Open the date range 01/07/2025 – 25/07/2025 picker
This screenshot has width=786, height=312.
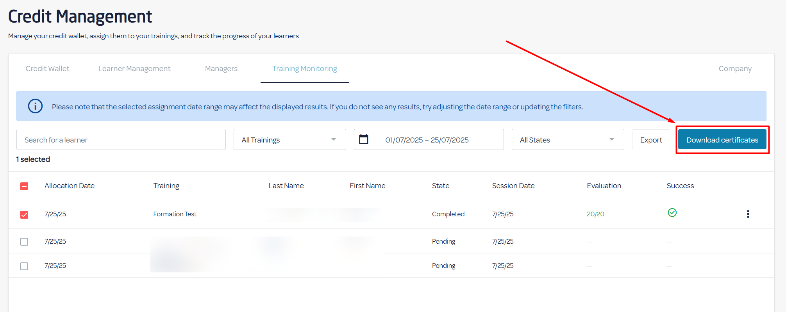427,140
